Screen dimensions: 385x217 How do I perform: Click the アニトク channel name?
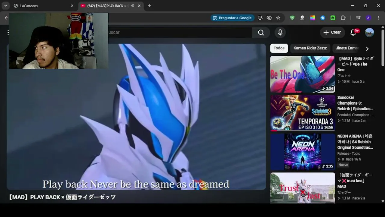(344, 76)
